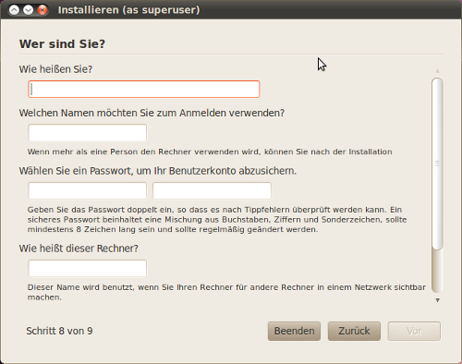
Task: Minimize the installer window
Action: pyautogui.click(x=29, y=10)
